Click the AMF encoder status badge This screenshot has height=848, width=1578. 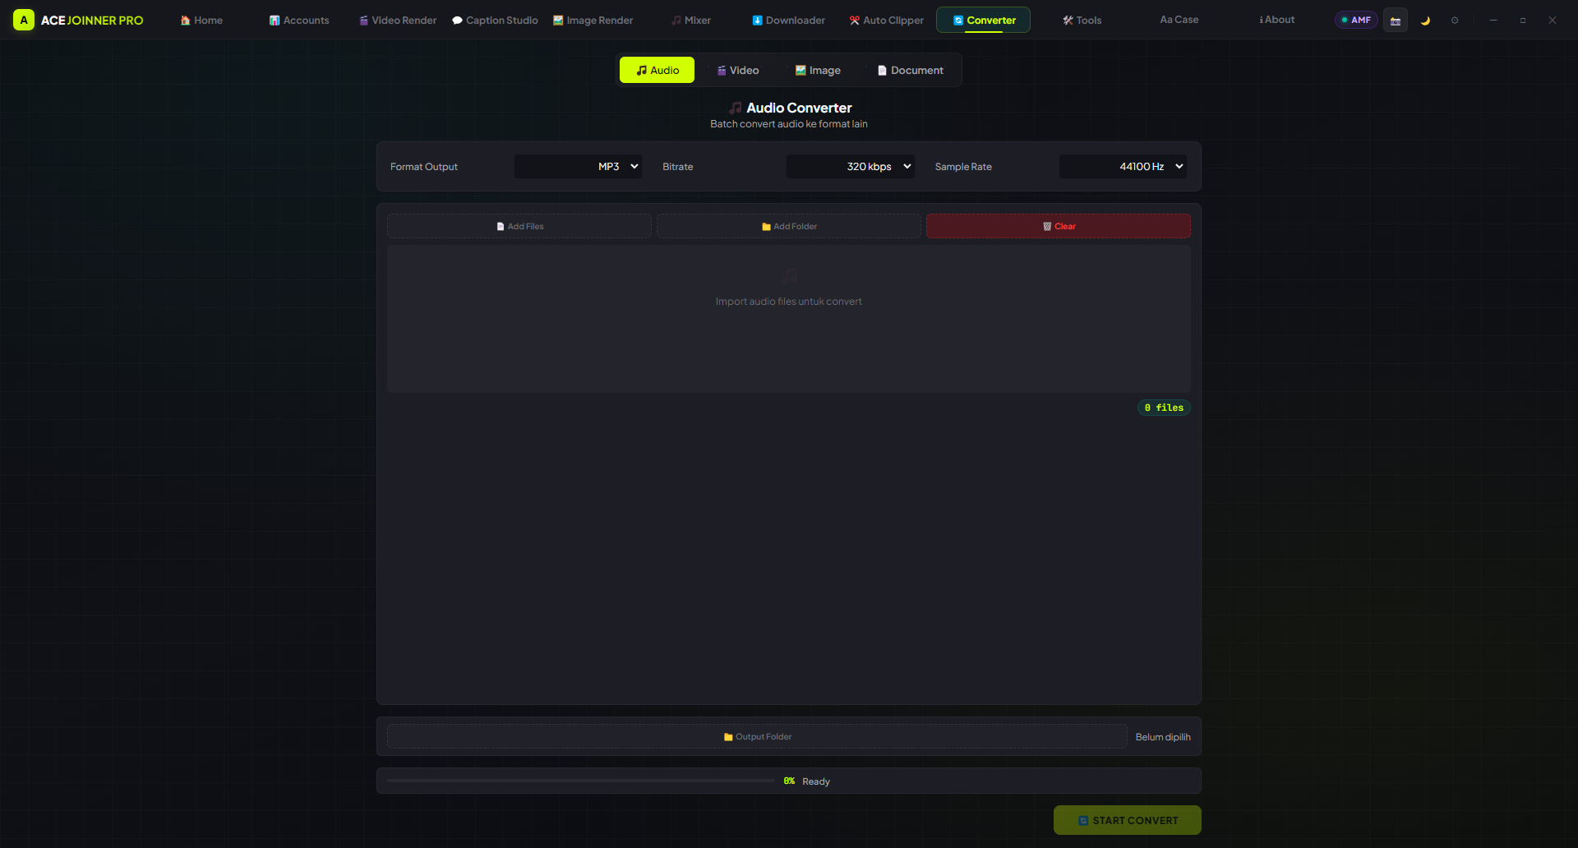(1356, 20)
